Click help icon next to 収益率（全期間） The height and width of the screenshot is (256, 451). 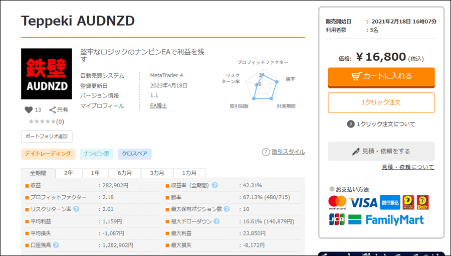click(x=215, y=185)
